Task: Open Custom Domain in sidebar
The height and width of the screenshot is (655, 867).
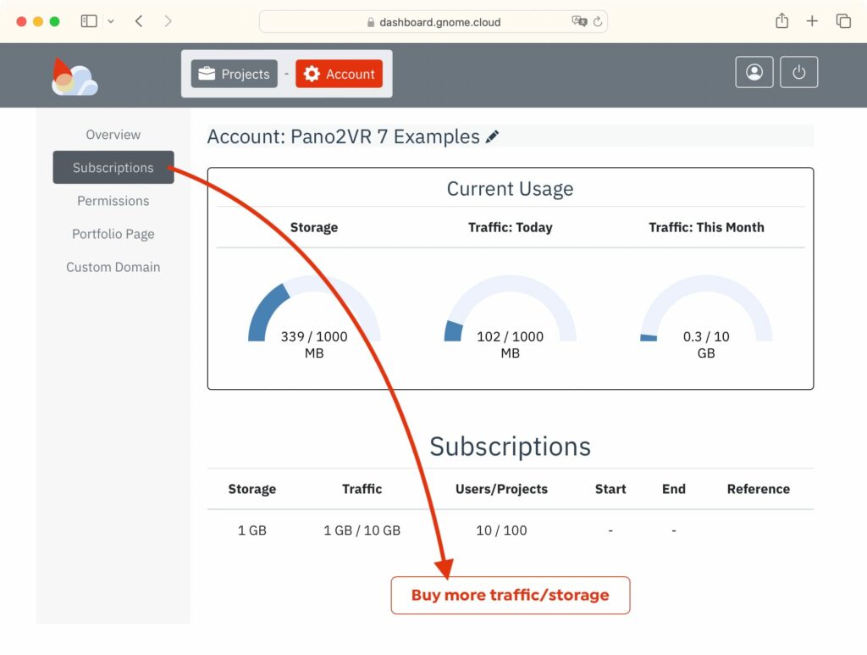Action: [113, 267]
